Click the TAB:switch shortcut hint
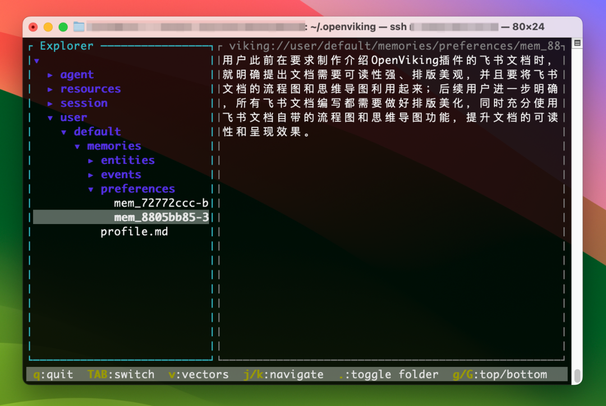Viewport: 606px width, 406px height. [x=121, y=375]
